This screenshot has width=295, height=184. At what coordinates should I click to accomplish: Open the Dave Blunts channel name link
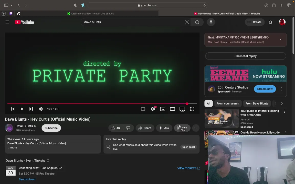24,126
